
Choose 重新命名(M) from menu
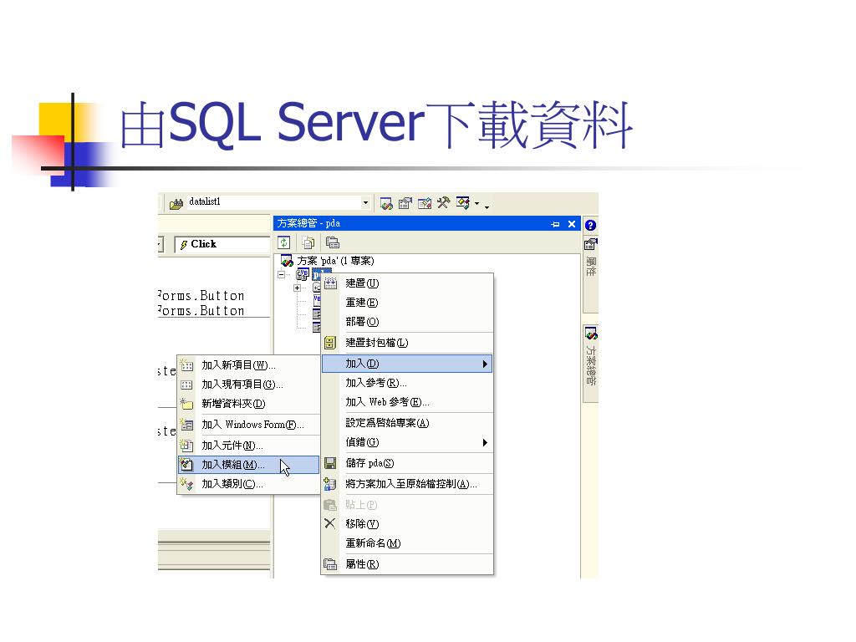coord(407,543)
